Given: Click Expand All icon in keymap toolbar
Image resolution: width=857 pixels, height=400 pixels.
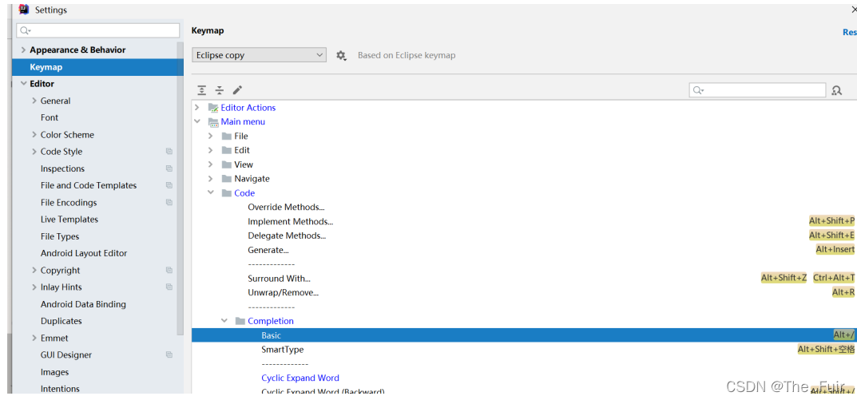Looking at the screenshot, I should click(x=202, y=90).
